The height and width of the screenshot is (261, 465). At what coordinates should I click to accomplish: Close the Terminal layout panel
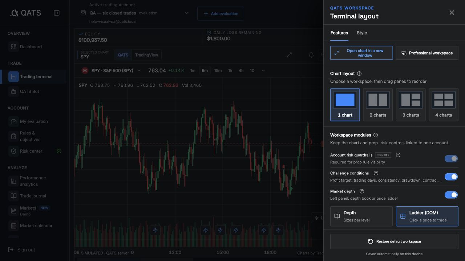tap(452, 13)
